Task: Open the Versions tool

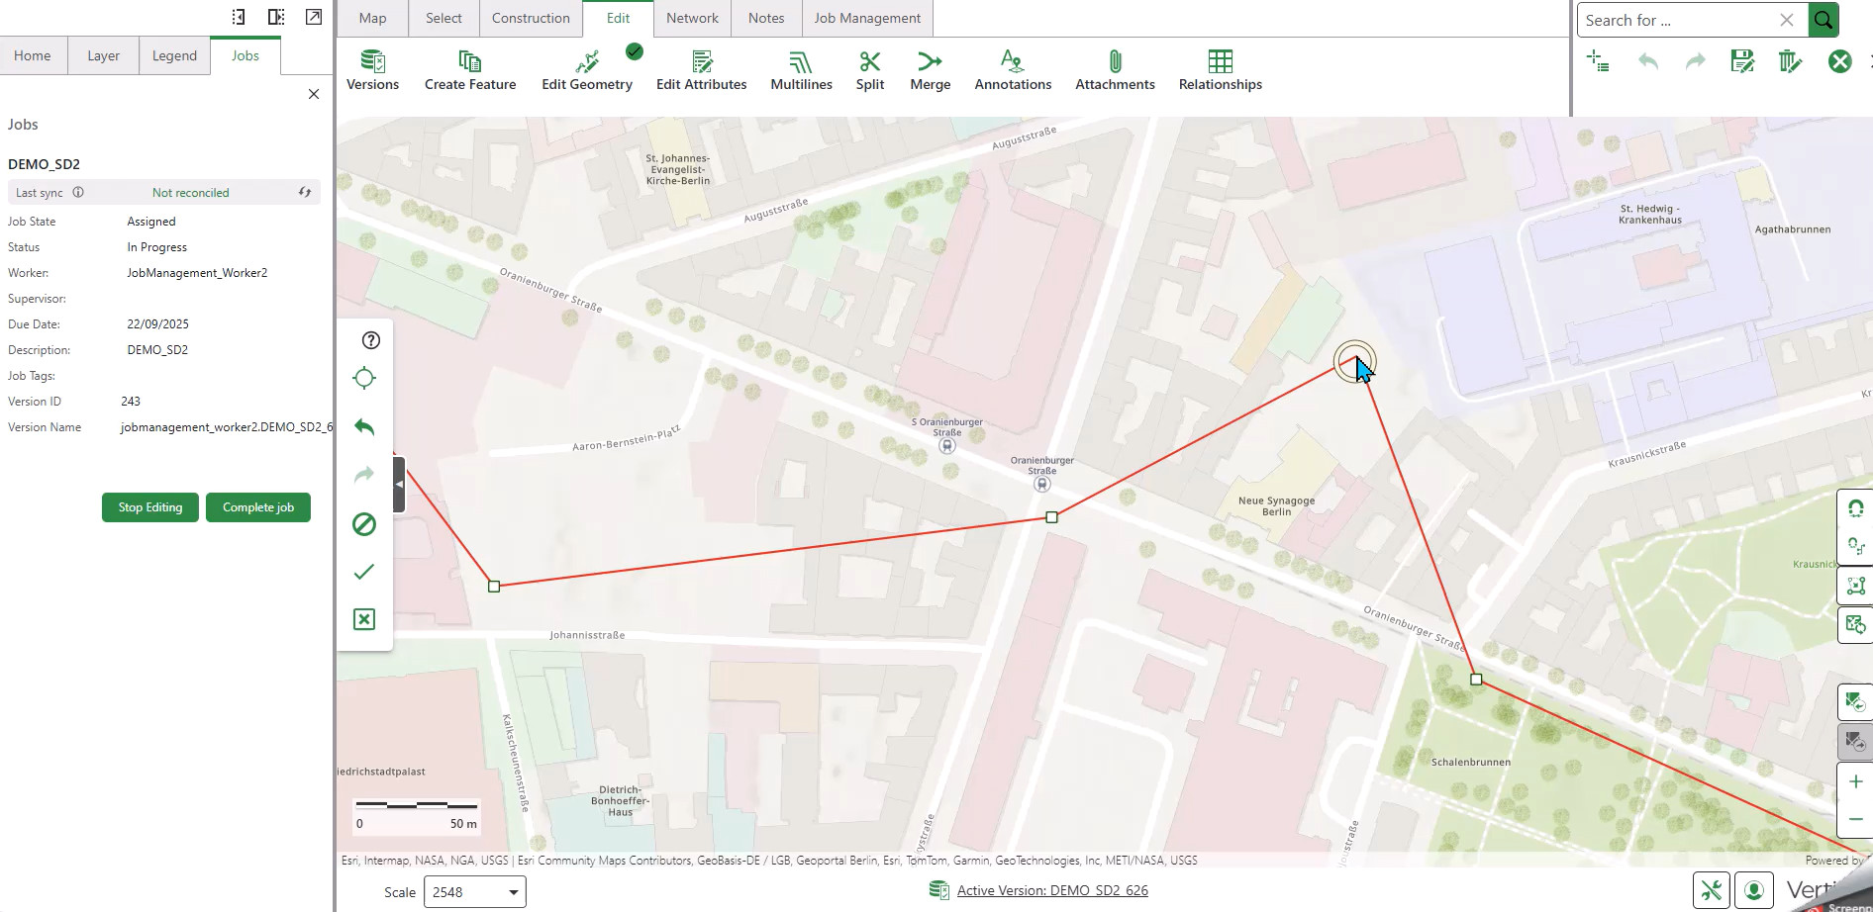Action: (372, 70)
